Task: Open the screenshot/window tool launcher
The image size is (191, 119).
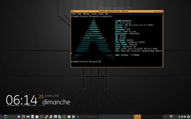Action: 55,117
